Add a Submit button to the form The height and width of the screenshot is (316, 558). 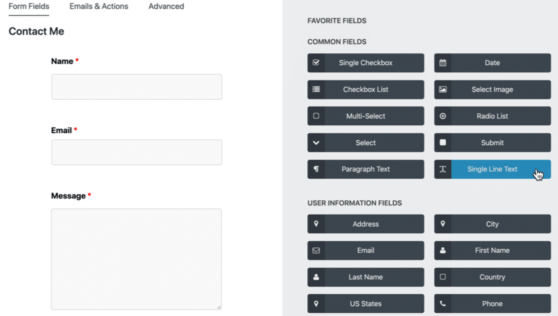(492, 142)
